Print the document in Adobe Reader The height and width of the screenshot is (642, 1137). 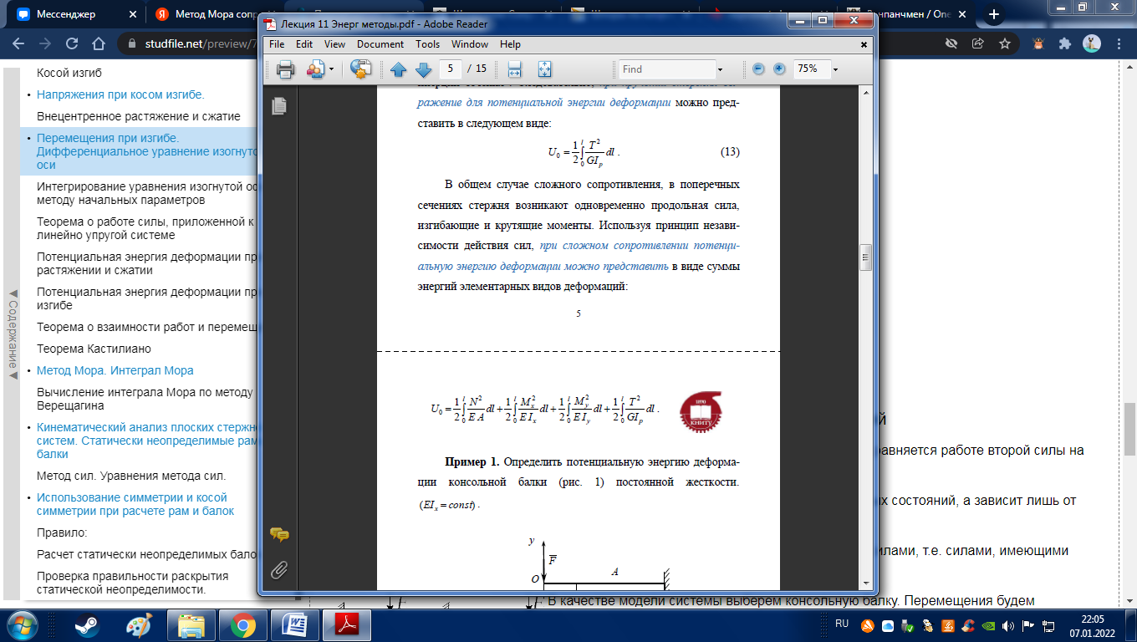[x=285, y=69]
